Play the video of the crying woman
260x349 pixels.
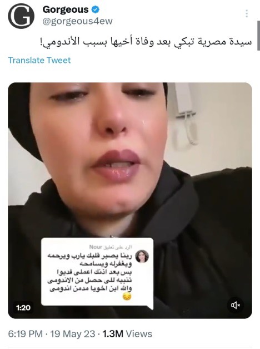coord(130,200)
